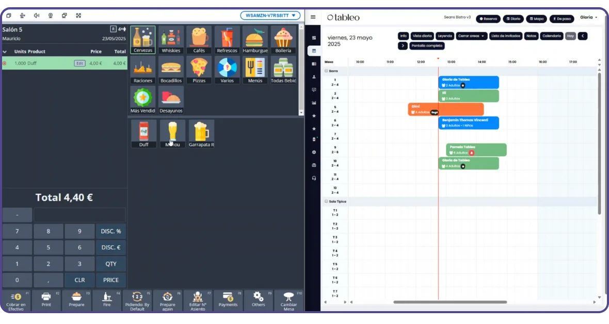Click the Tableo timeline horizontal scrollbar
609x324 pixels.
tap(450, 302)
